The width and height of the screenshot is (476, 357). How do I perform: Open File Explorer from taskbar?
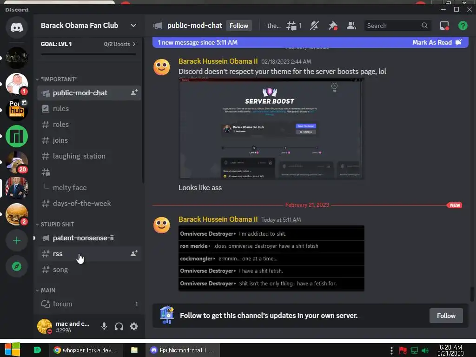point(134,350)
